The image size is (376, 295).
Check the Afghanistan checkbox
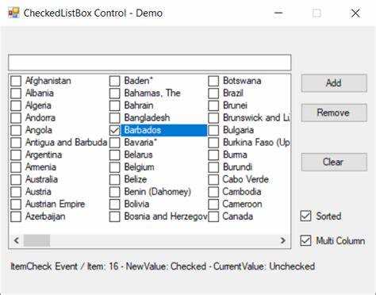[16, 81]
